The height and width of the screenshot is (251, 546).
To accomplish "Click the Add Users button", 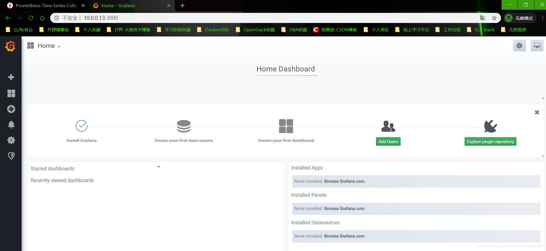I will (x=388, y=141).
